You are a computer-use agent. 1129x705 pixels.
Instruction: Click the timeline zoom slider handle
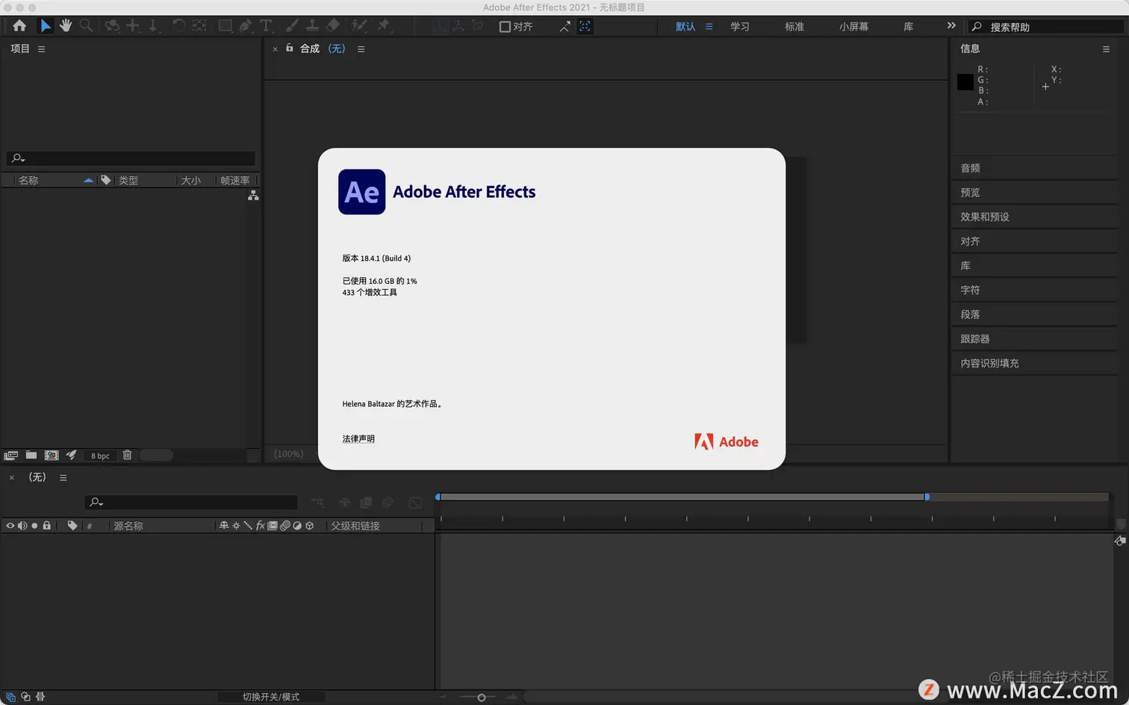(x=482, y=698)
